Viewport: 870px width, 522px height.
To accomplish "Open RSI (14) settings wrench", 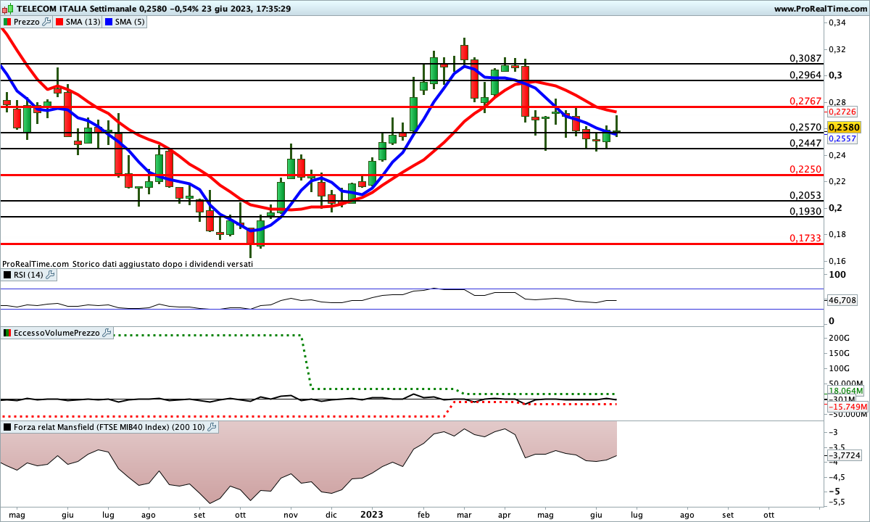I will (50, 275).
